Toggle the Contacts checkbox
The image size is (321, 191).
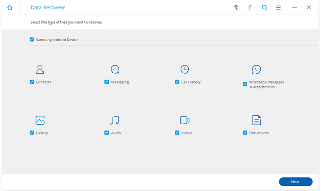(32, 82)
